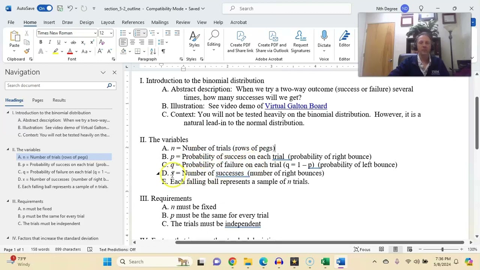This screenshot has height=270, width=480.
Task: Close the Navigation pane
Action: tap(114, 72)
